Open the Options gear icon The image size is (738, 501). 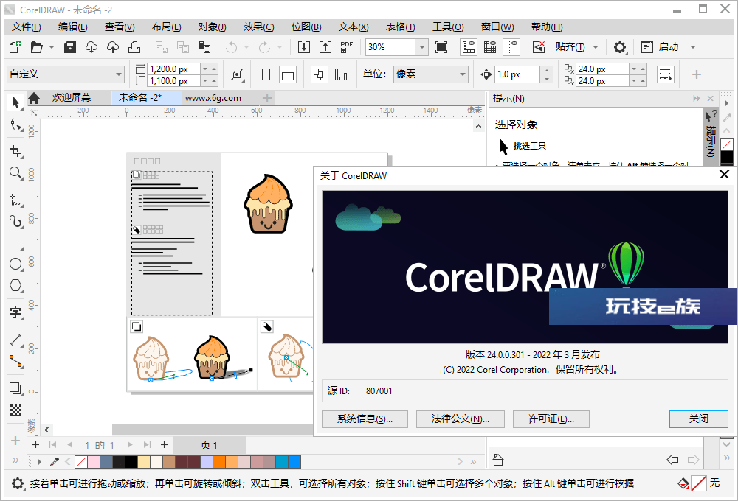(619, 47)
